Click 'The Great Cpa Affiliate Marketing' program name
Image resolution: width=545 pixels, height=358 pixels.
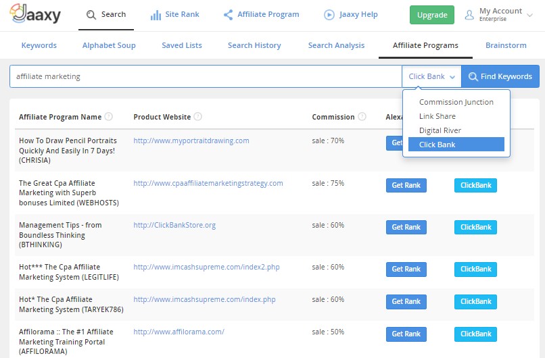[x=69, y=193]
